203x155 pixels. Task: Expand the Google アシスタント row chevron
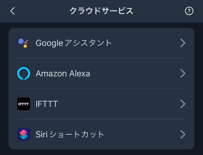coord(183,43)
